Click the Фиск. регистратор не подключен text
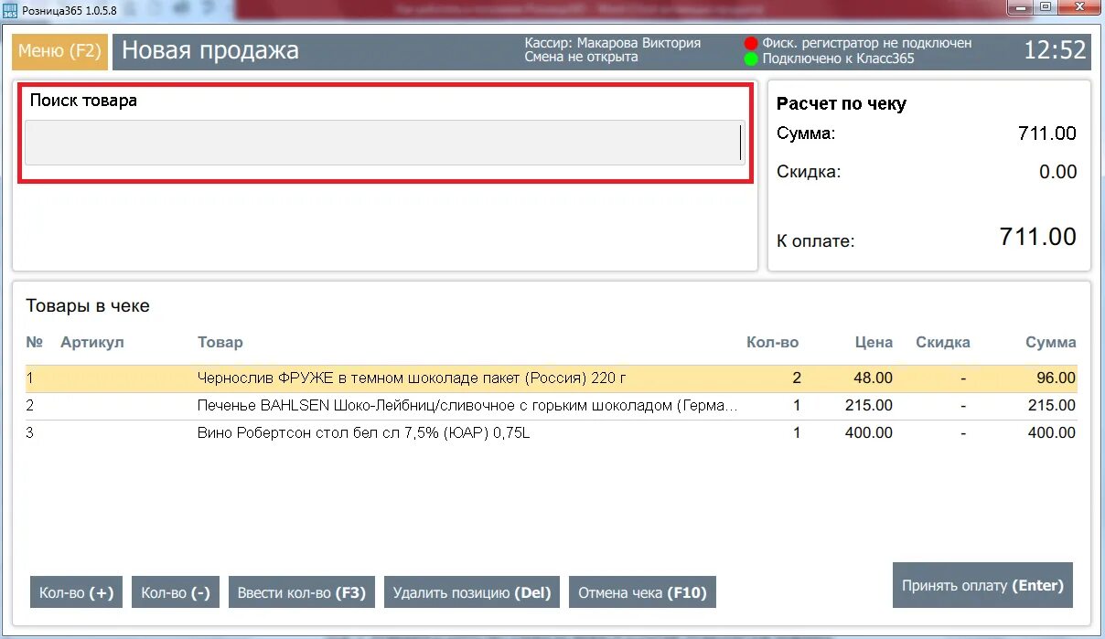This screenshot has width=1105, height=639. point(867,43)
